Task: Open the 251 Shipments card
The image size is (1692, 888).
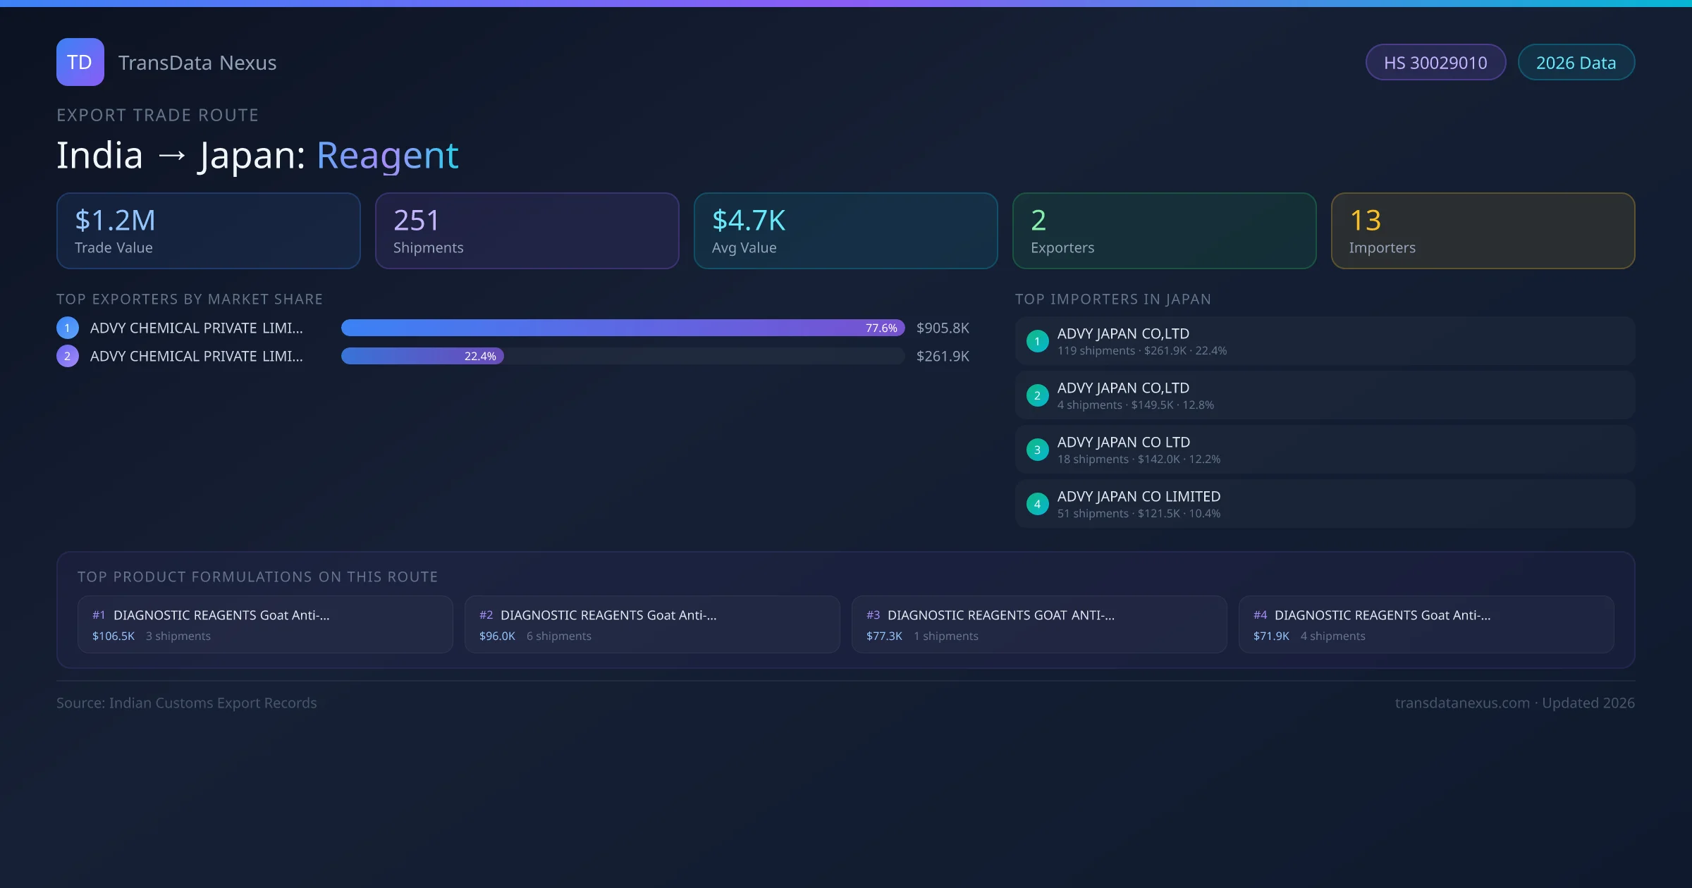Action: point(527,230)
